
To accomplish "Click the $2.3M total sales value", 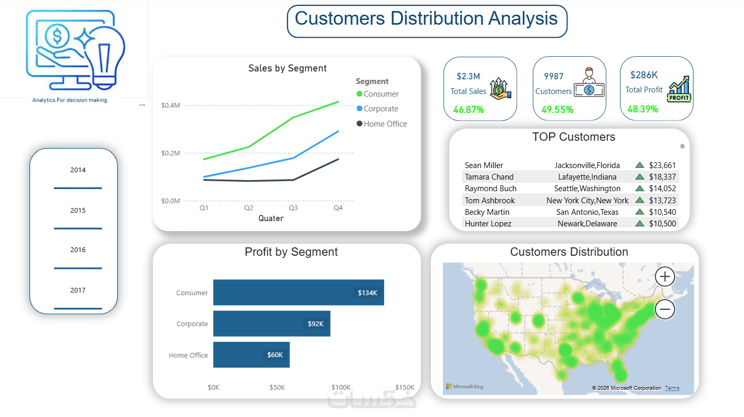I will coord(468,77).
